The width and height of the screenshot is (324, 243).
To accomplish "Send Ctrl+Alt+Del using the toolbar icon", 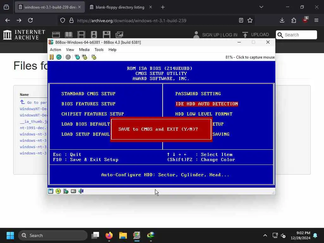I will pos(77,57).
